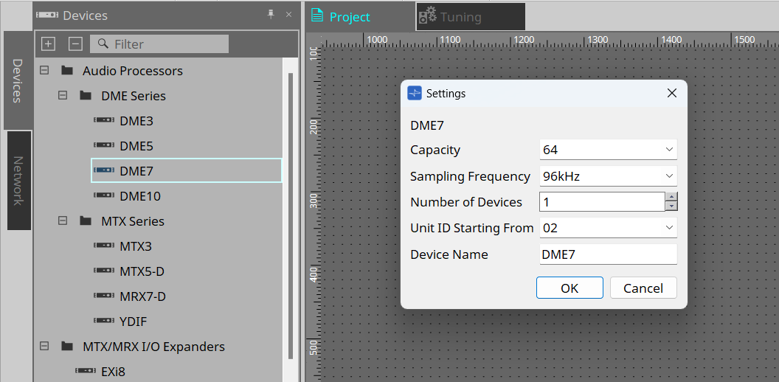Close the Settings dialog with X

pyautogui.click(x=672, y=93)
